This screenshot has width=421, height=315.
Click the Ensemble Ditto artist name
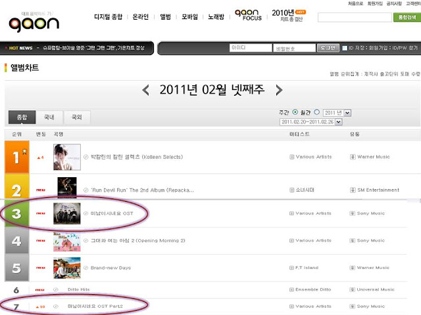(x=313, y=289)
